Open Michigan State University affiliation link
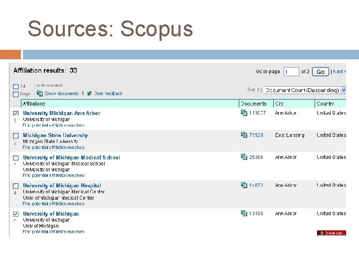The height and width of the screenshot is (269, 359). click(55, 135)
